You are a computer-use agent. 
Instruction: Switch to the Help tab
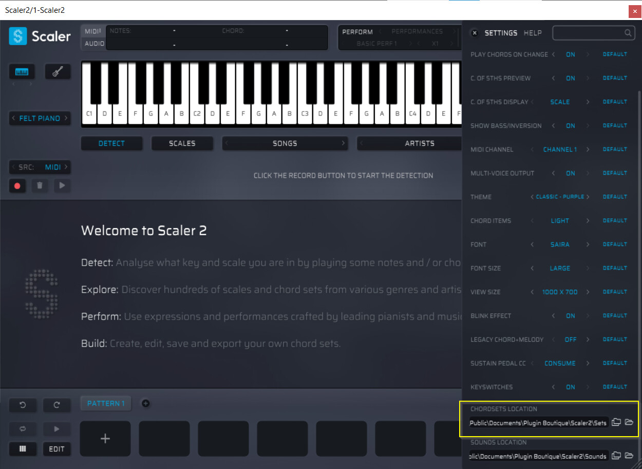(x=533, y=33)
